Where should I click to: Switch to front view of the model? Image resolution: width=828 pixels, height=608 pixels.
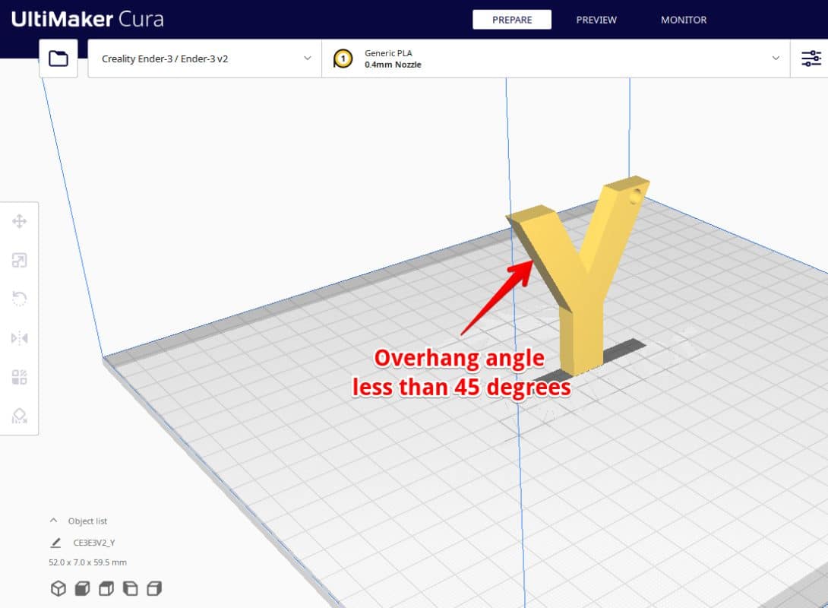coord(81,587)
